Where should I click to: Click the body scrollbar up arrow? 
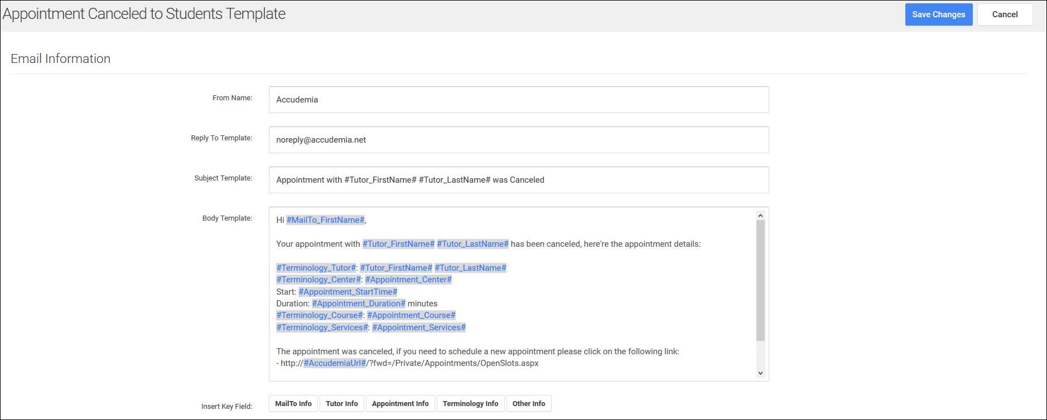760,215
